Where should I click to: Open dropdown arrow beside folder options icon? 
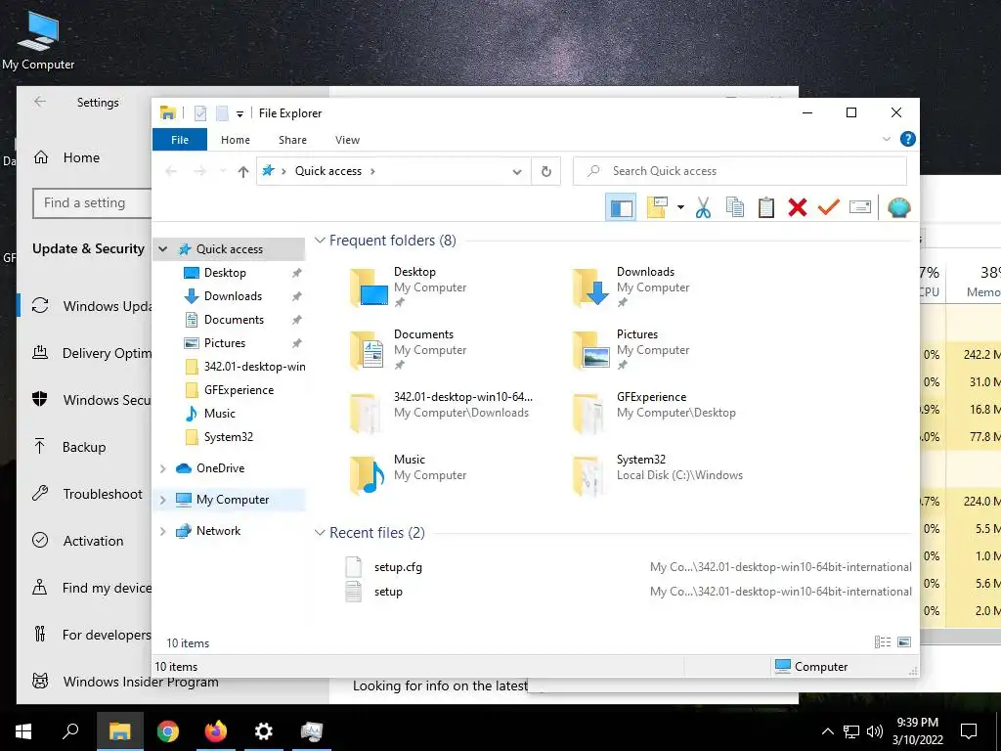(x=680, y=207)
